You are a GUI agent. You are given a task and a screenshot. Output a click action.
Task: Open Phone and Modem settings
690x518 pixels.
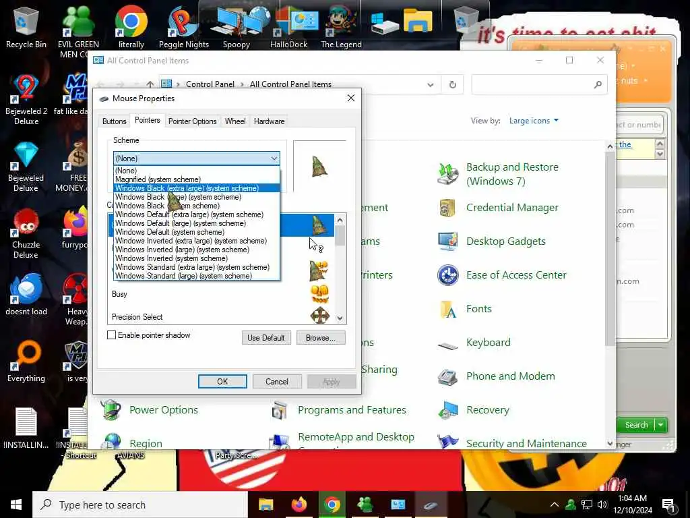tap(496, 376)
